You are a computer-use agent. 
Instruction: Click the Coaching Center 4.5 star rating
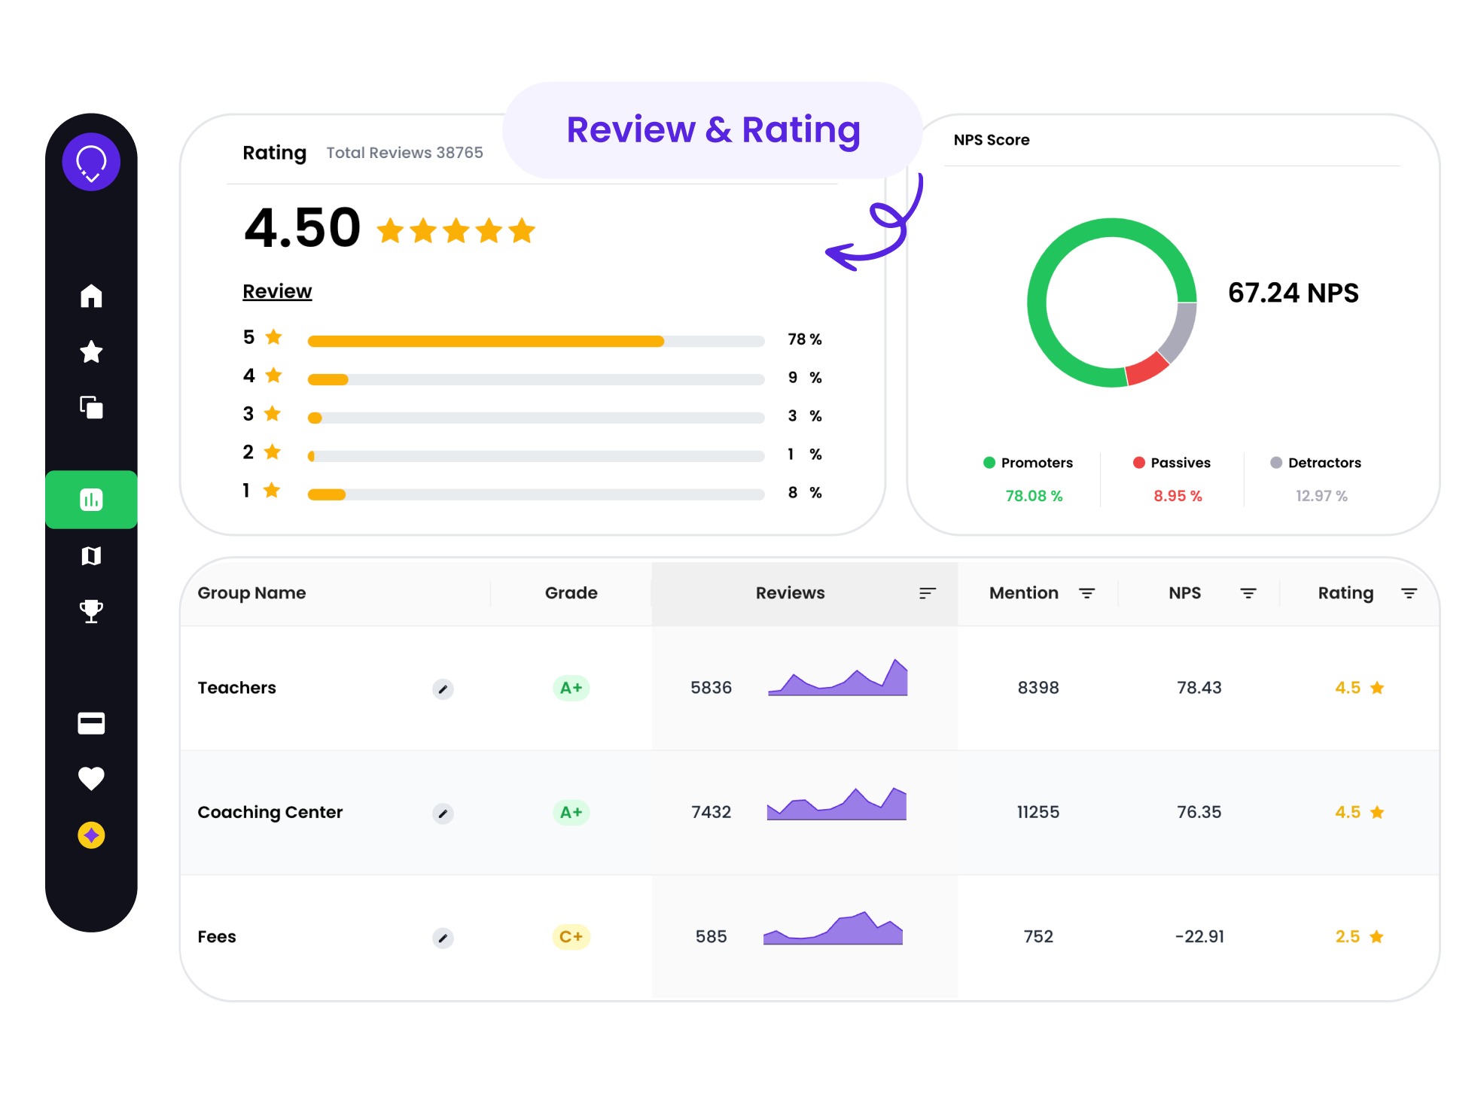[1359, 812]
